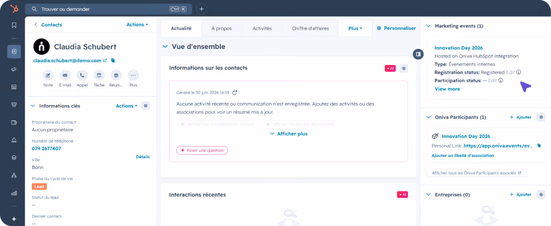Copy Claudia's email address with the copy icon
551x226 pixels.
click(x=113, y=60)
